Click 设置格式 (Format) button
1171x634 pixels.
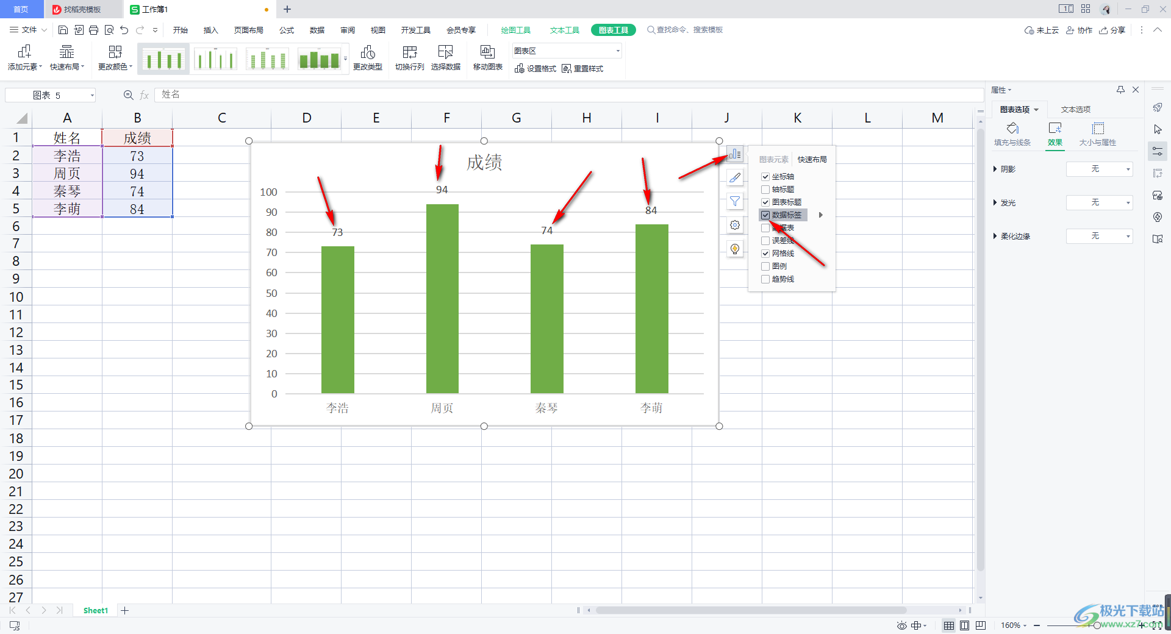(535, 69)
